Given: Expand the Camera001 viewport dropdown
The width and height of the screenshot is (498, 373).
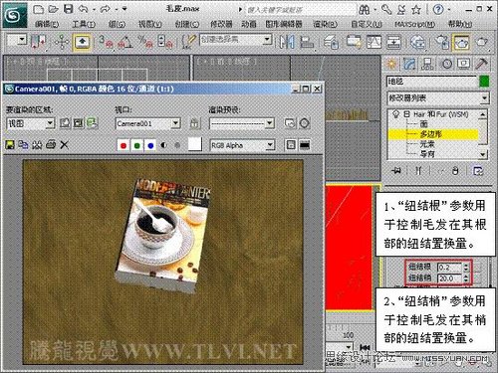Looking at the screenshot, I should click(x=175, y=123).
